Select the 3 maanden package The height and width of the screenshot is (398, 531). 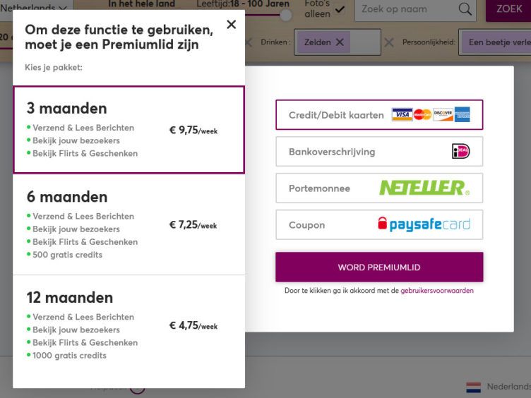tap(129, 130)
